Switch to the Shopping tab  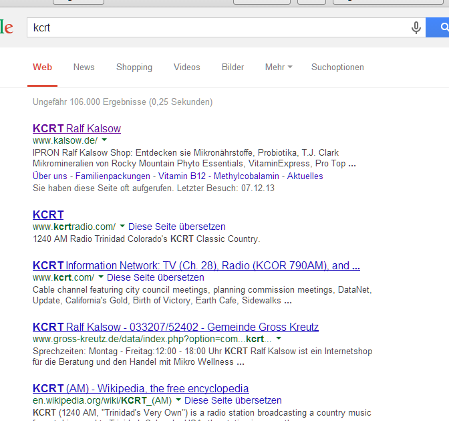(134, 67)
